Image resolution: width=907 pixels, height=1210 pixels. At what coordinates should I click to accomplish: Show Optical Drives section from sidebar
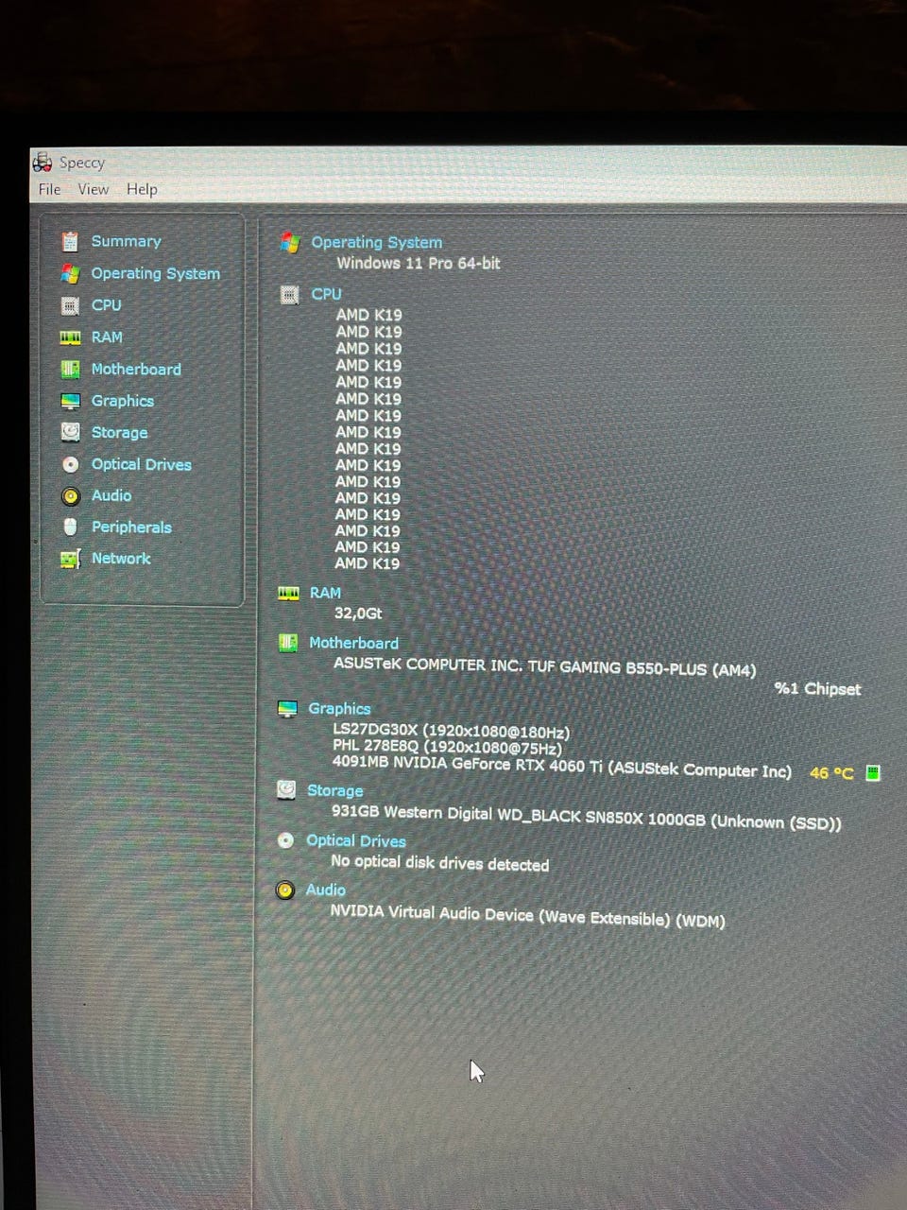141,464
